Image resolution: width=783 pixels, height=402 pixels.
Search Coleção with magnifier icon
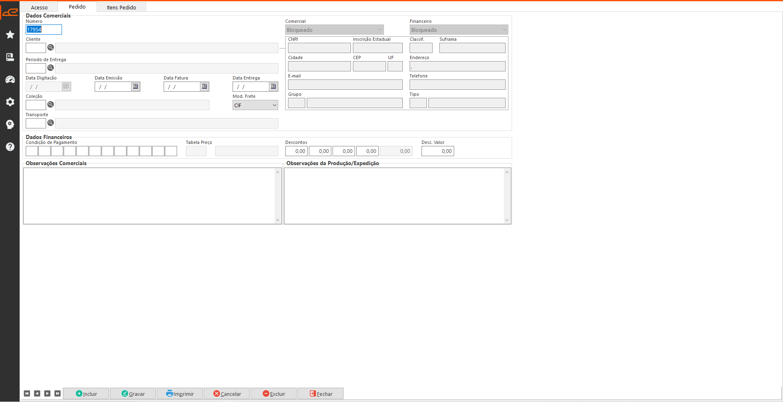pos(51,105)
